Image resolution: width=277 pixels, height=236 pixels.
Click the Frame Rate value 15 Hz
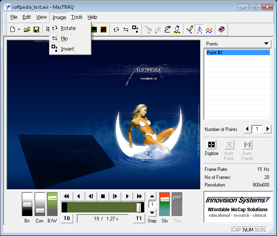click(x=263, y=169)
